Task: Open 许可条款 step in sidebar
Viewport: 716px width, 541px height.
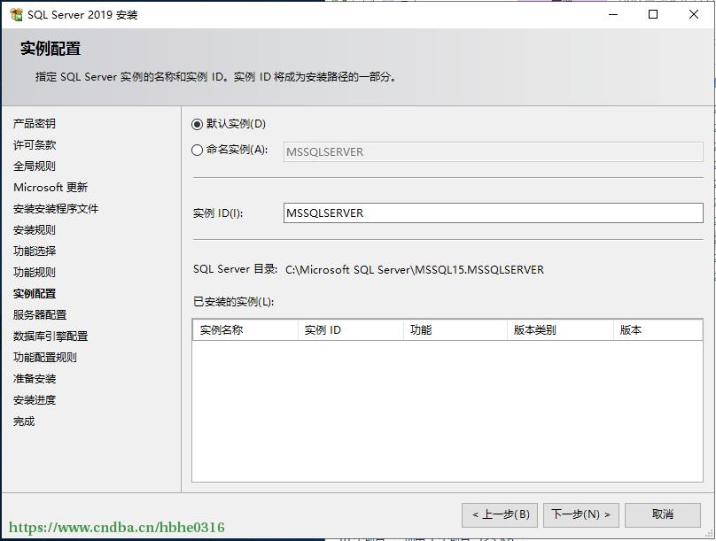Action: (35, 145)
